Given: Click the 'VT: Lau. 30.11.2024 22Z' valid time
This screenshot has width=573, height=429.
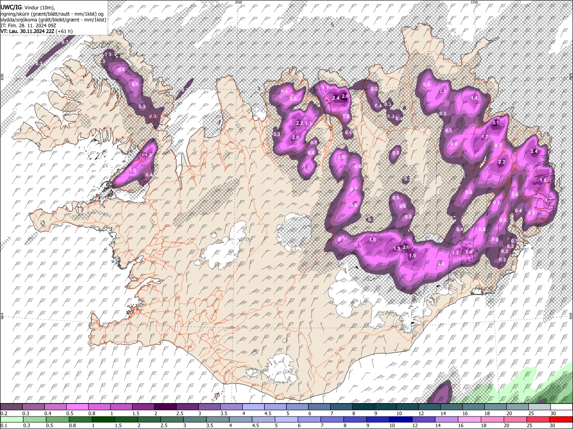Looking at the screenshot, I should (x=28, y=31).
